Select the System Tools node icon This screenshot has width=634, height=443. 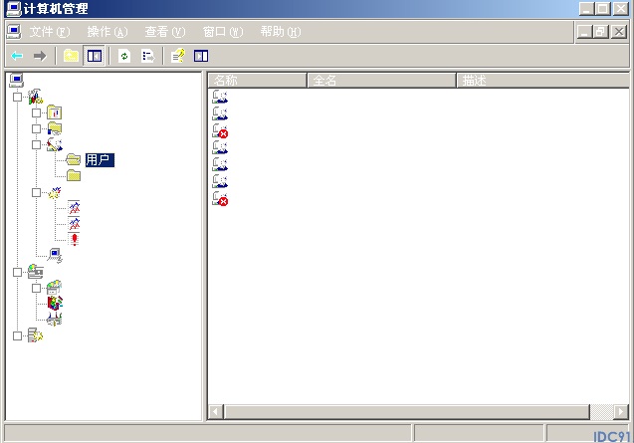pyautogui.click(x=36, y=97)
